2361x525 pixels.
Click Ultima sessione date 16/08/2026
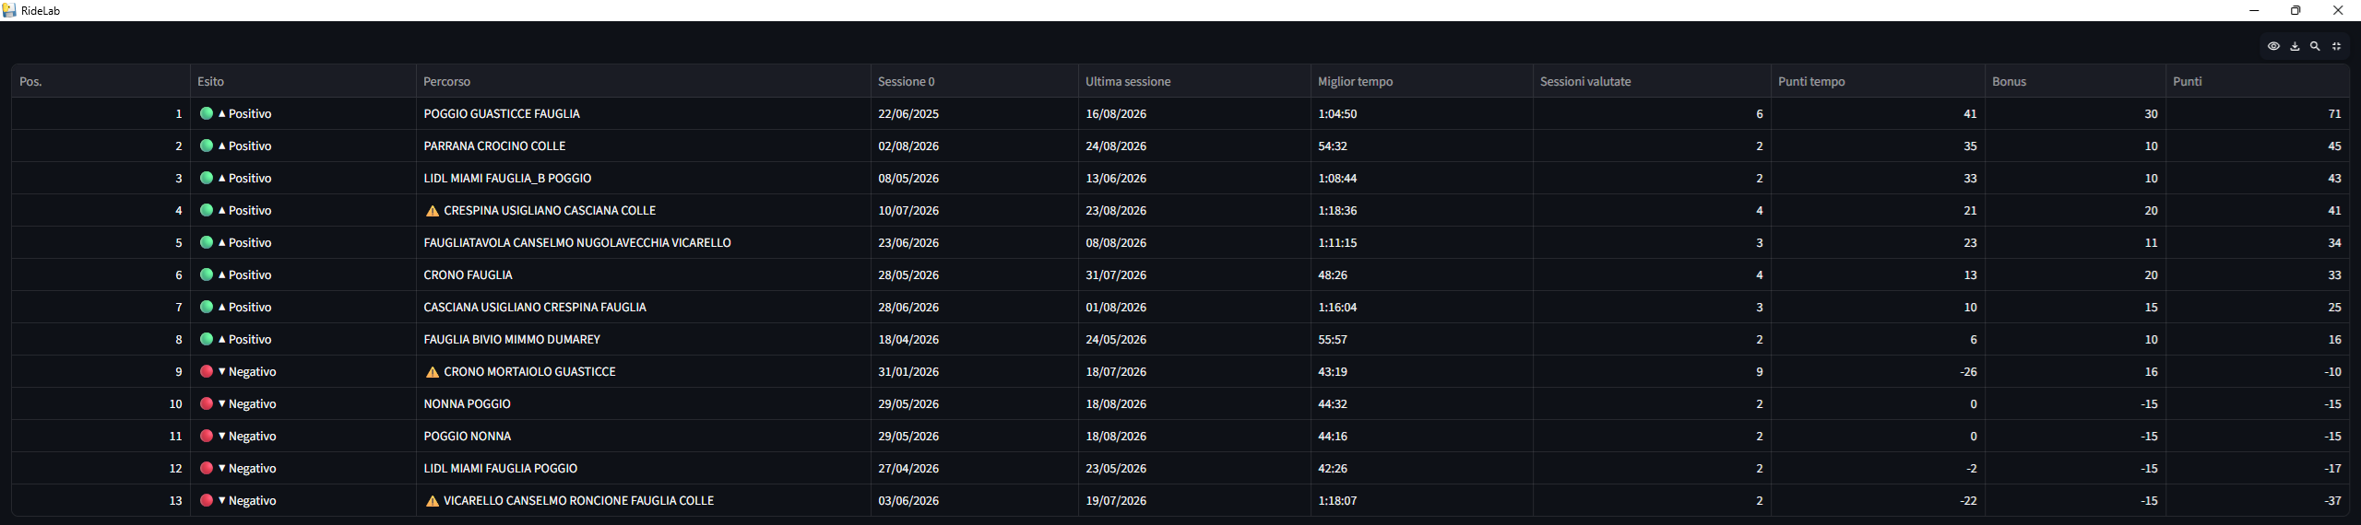(1116, 113)
